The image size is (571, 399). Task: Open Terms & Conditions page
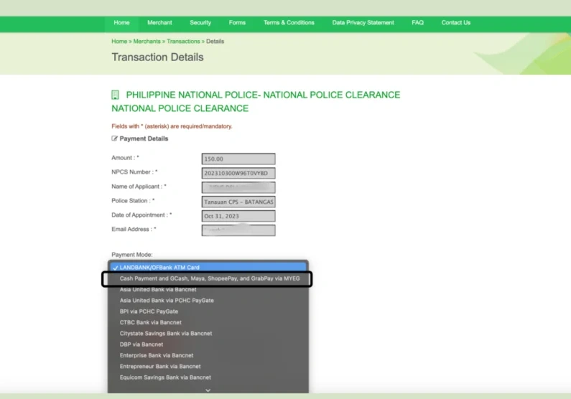click(289, 22)
